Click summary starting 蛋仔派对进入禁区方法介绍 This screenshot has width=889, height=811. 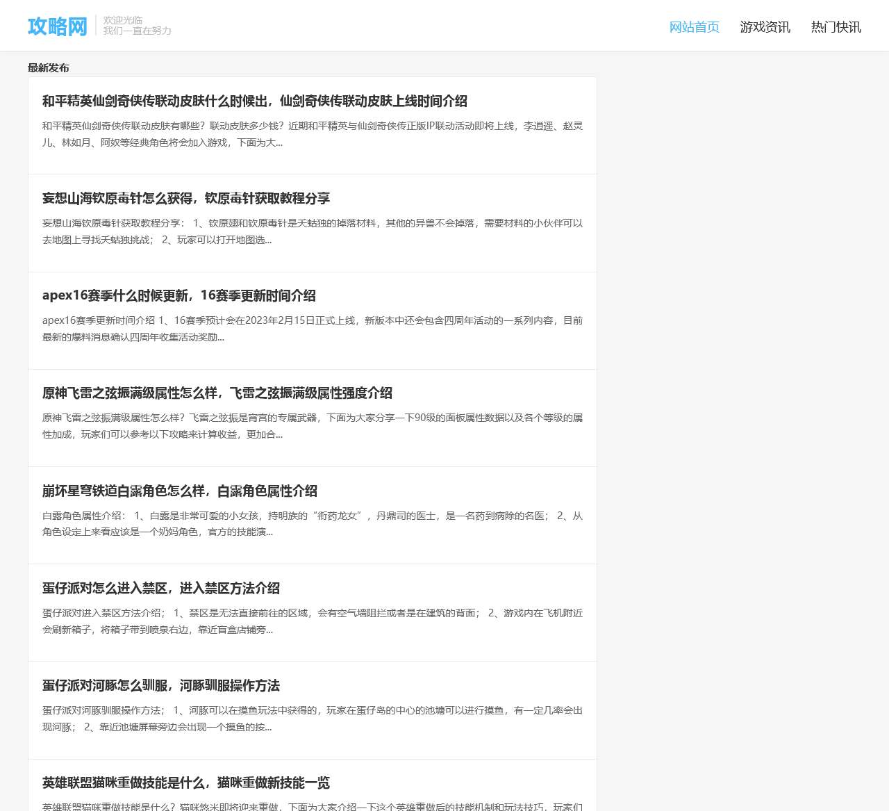pos(313,621)
